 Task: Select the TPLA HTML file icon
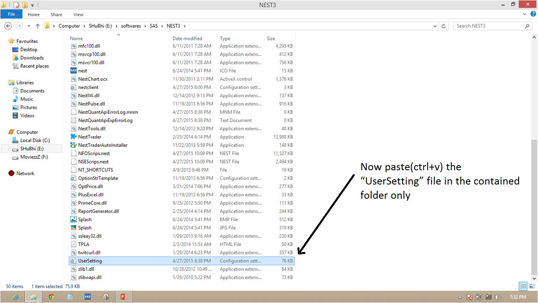73,244
